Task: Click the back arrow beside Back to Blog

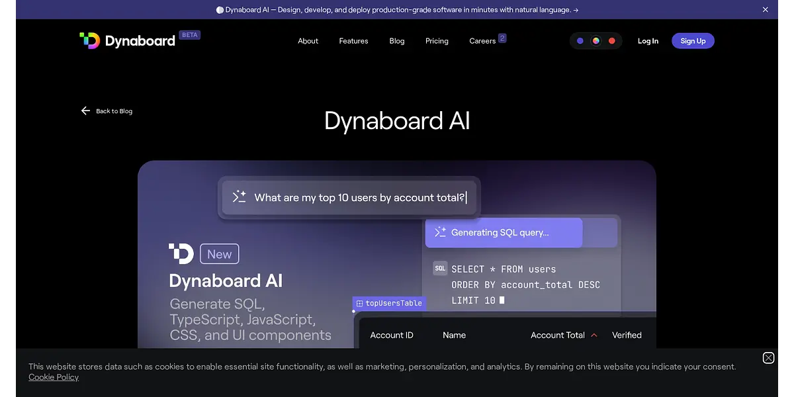Action: (85, 111)
